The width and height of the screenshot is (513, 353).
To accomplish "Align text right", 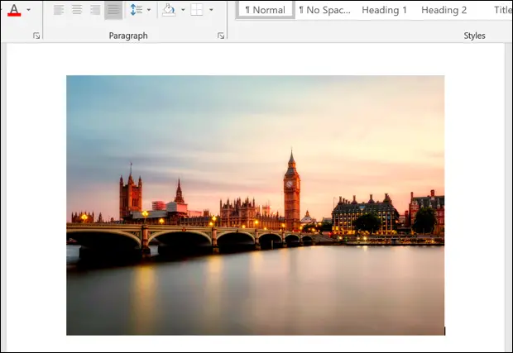I will point(95,10).
